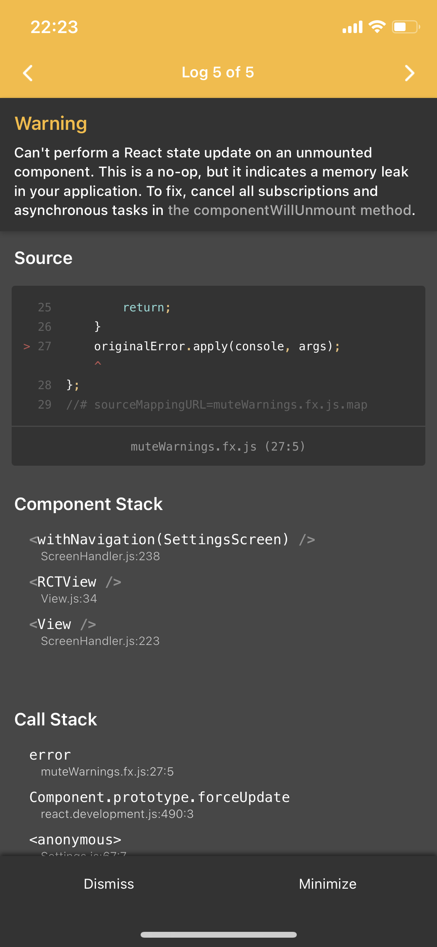
Task: Navigate to the previous log entry
Action: coord(28,73)
